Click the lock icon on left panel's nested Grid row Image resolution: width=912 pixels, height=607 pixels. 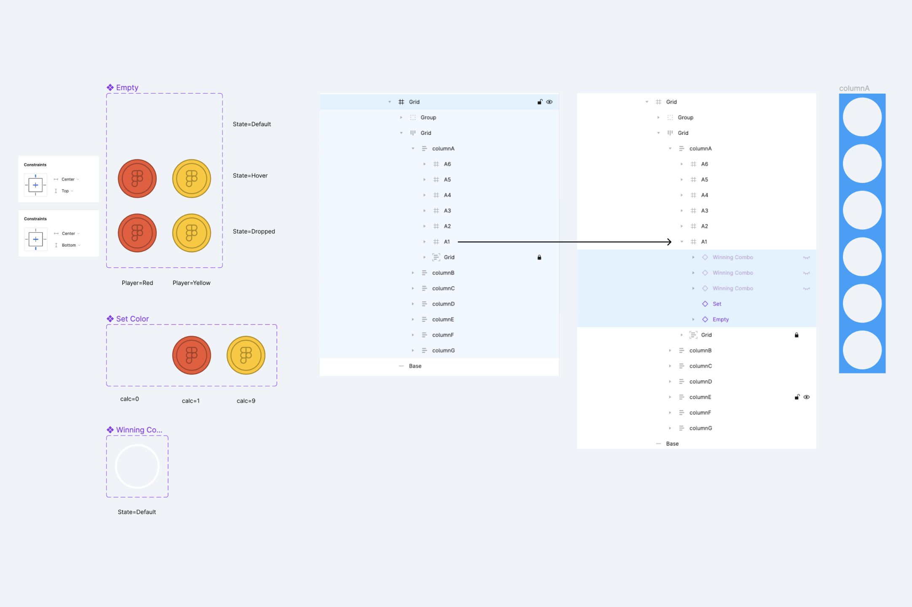539,257
